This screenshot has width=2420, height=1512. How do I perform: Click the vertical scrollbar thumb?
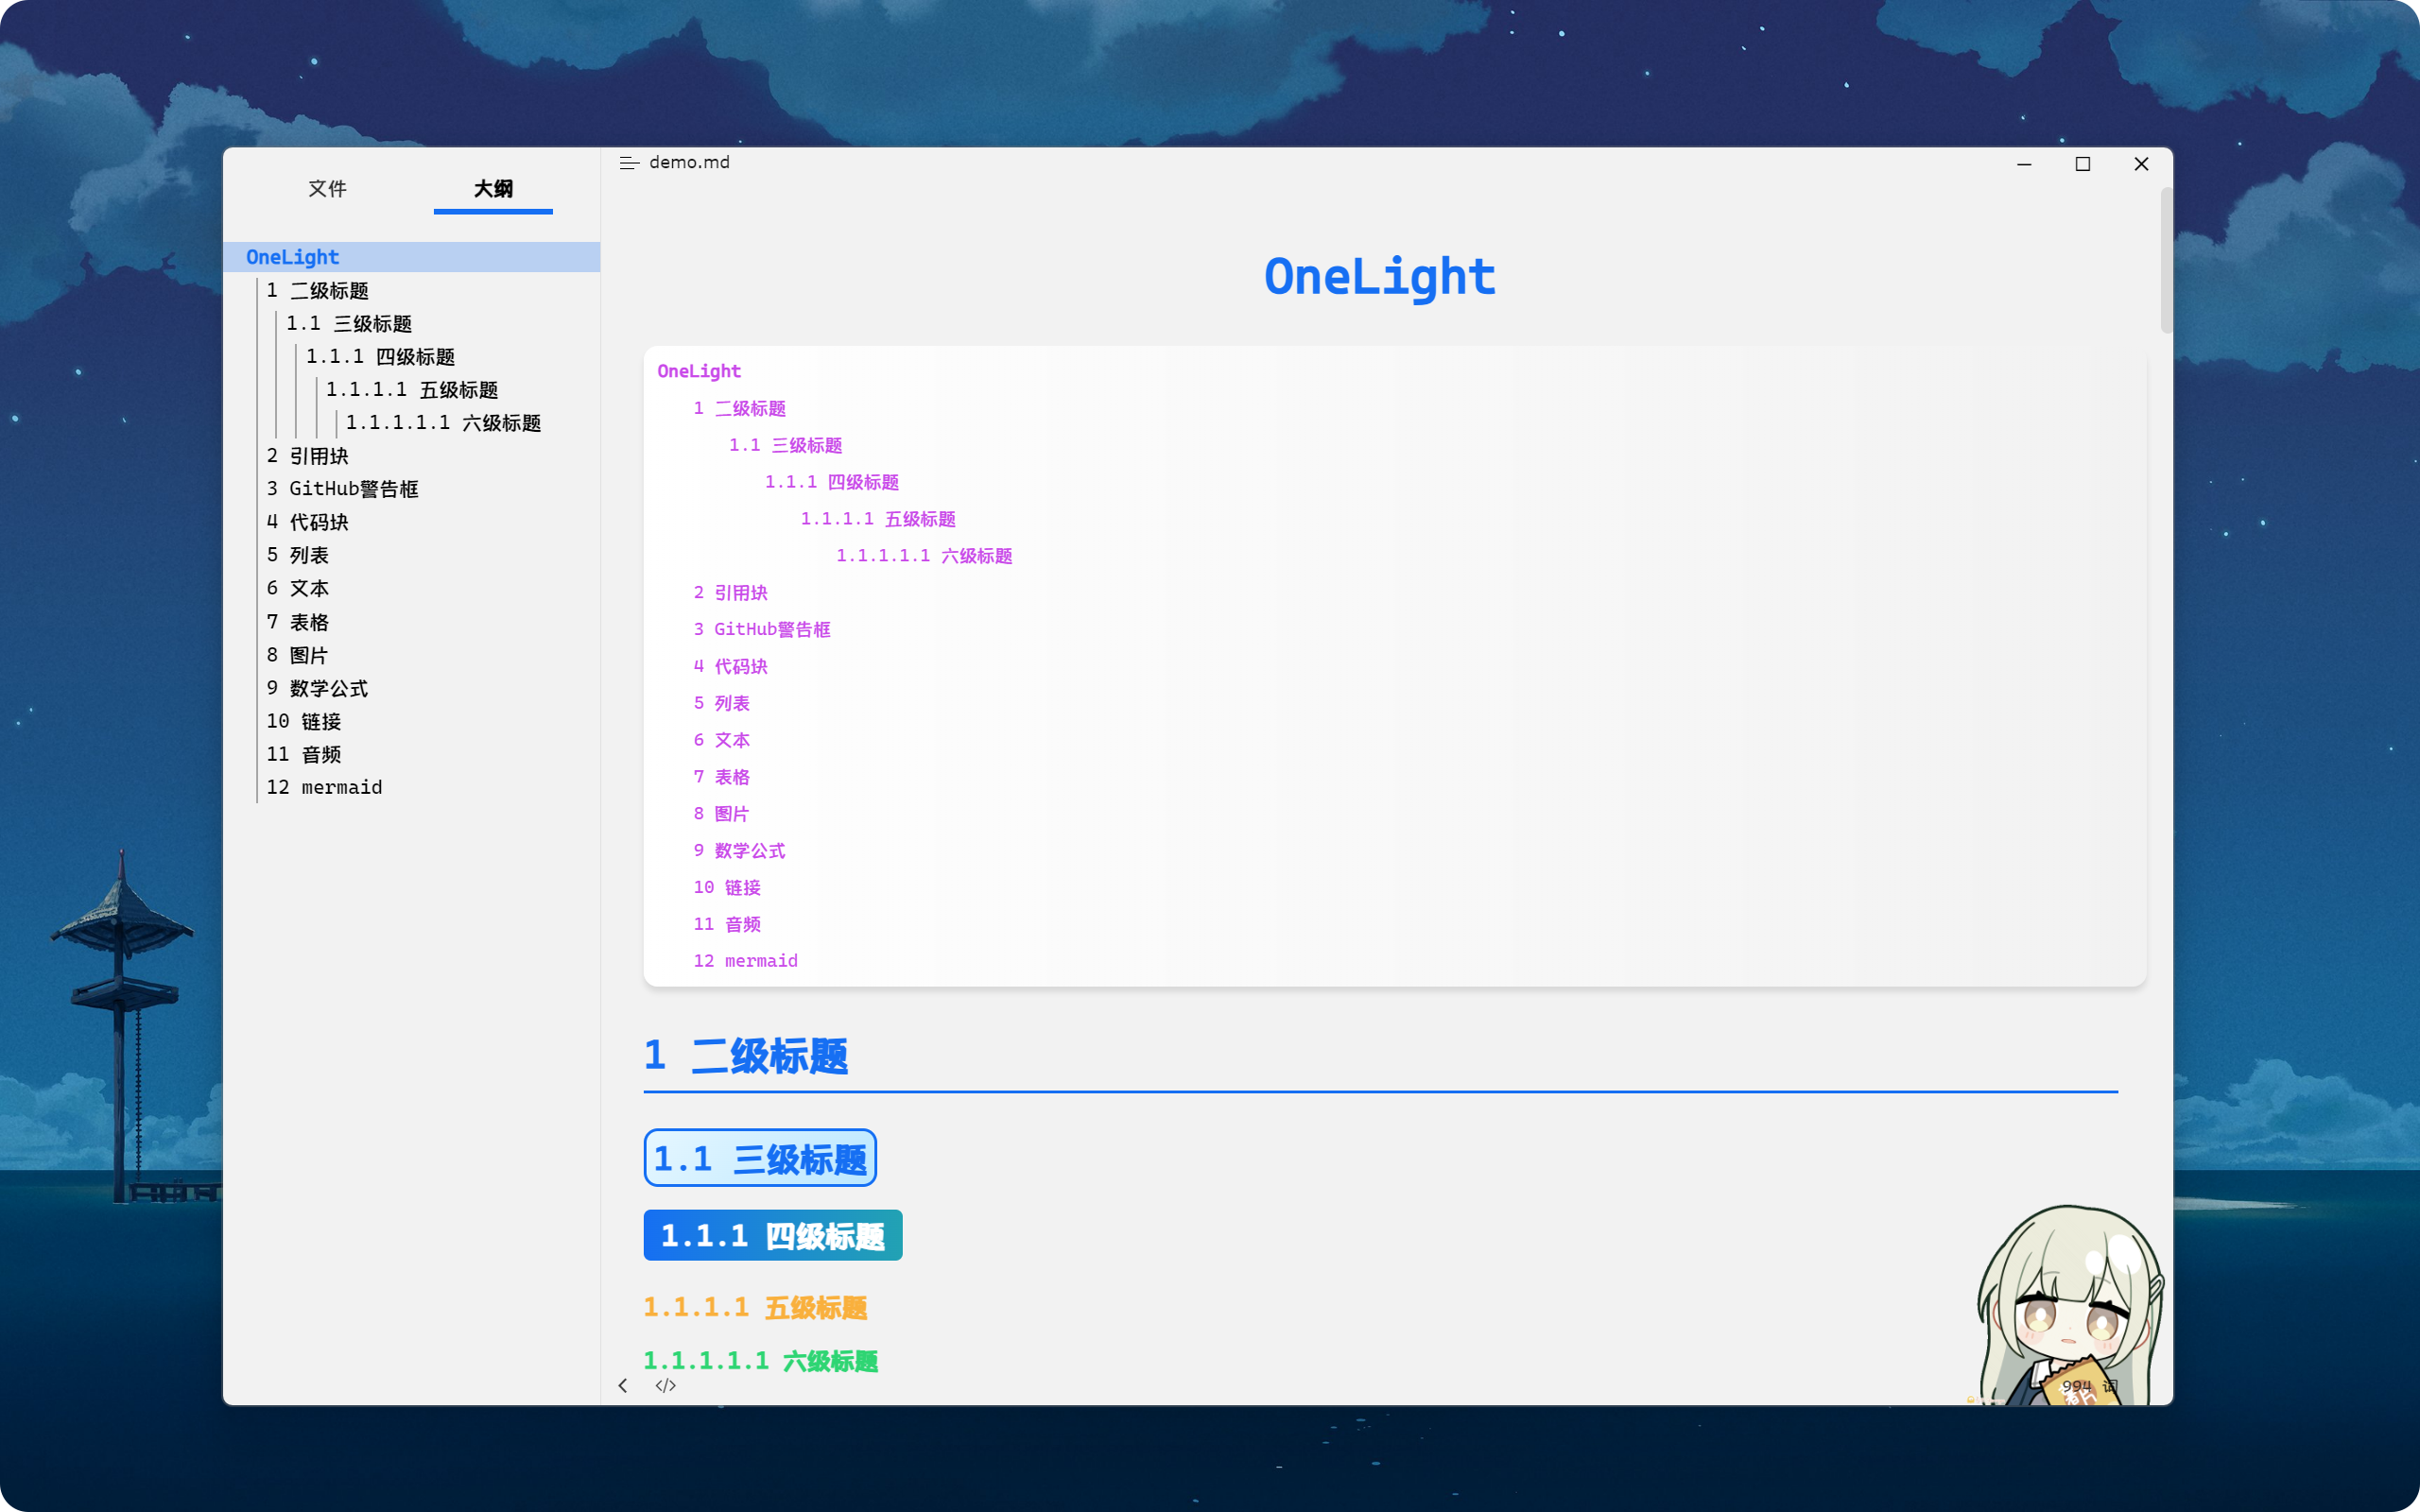click(x=2166, y=260)
